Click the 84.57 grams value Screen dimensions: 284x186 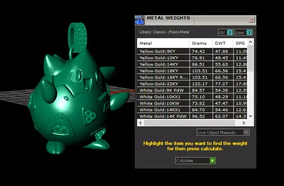(198, 90)
